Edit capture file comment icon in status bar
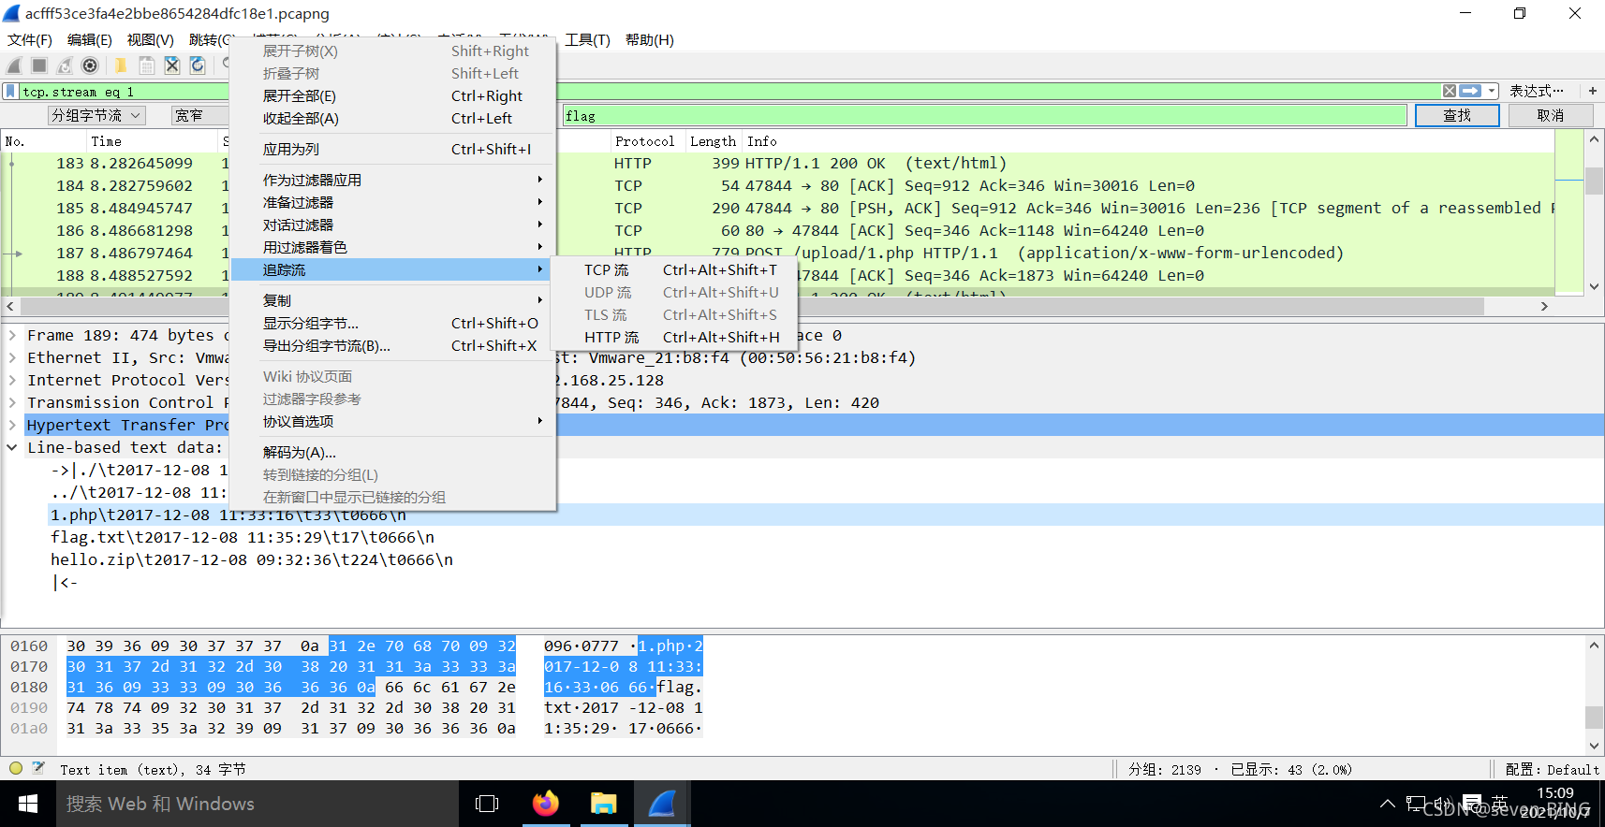 [38, 768]
